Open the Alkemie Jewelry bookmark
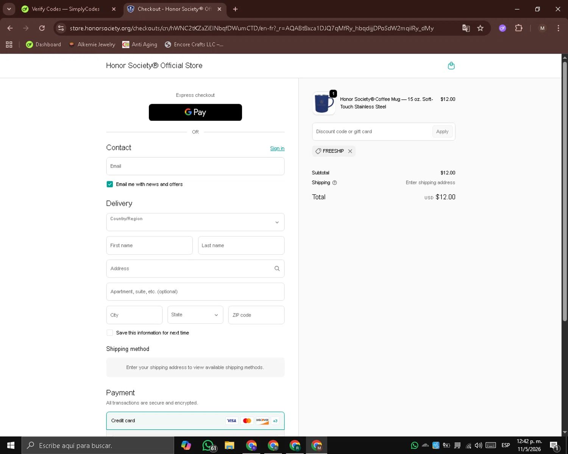The width and height of the screenshot is (568, 454). pos(92,45)
